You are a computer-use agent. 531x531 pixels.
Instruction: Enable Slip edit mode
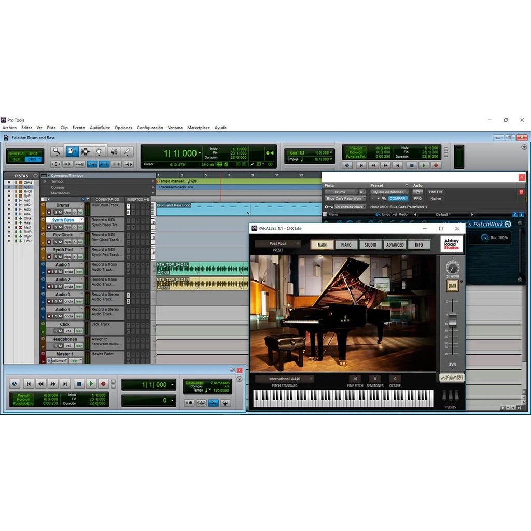pos(16,159)
